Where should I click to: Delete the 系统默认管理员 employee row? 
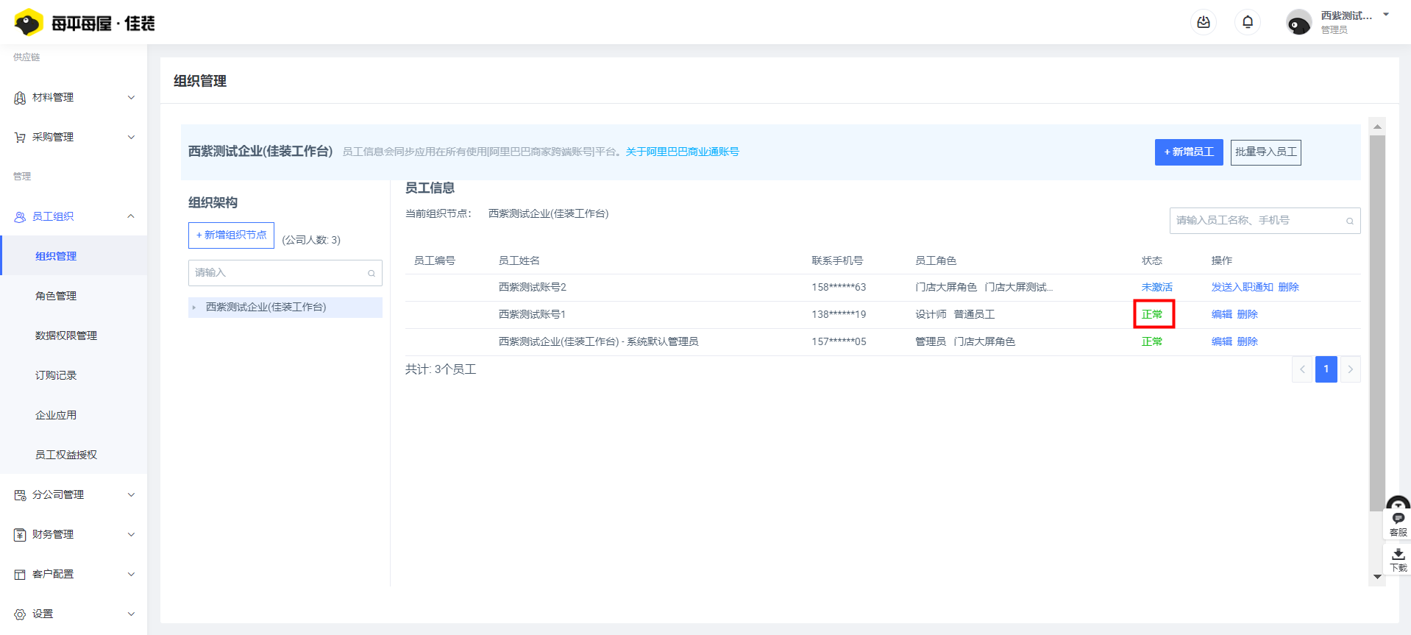point(1248,341)
